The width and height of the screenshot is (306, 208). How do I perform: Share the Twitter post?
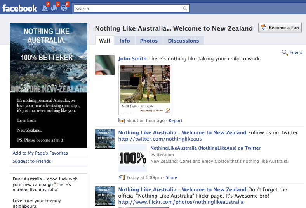point(171,177)
